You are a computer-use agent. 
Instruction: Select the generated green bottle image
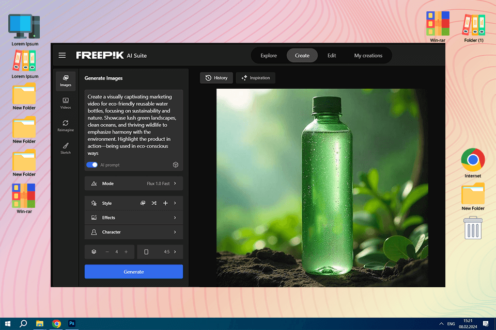pos(322,188)
